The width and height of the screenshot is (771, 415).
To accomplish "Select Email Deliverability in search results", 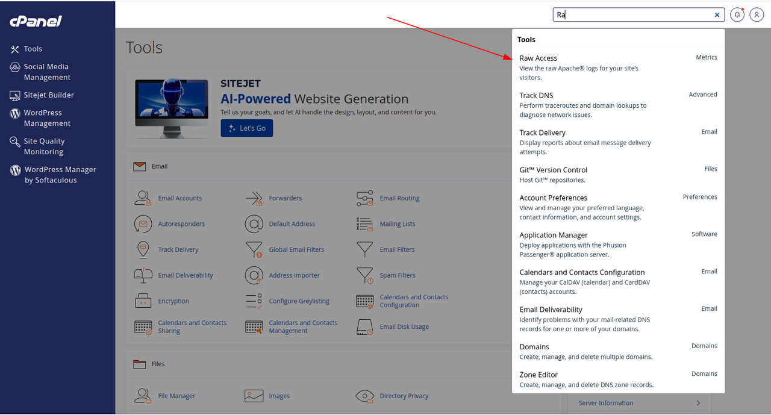I will click(619, 319).
